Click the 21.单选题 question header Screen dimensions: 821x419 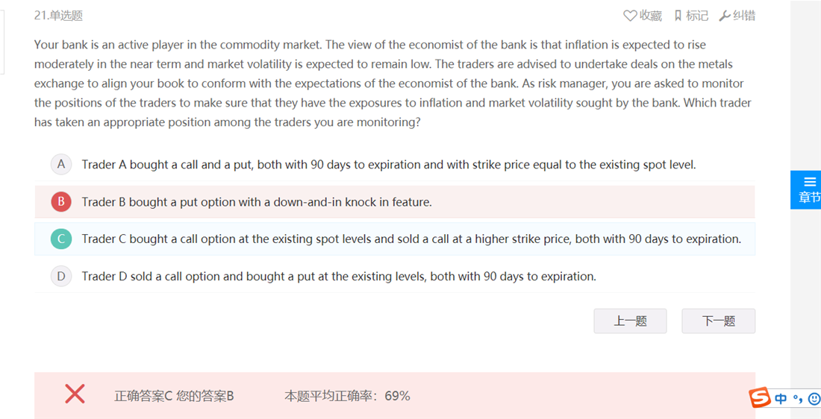click(x=59, y=16)
